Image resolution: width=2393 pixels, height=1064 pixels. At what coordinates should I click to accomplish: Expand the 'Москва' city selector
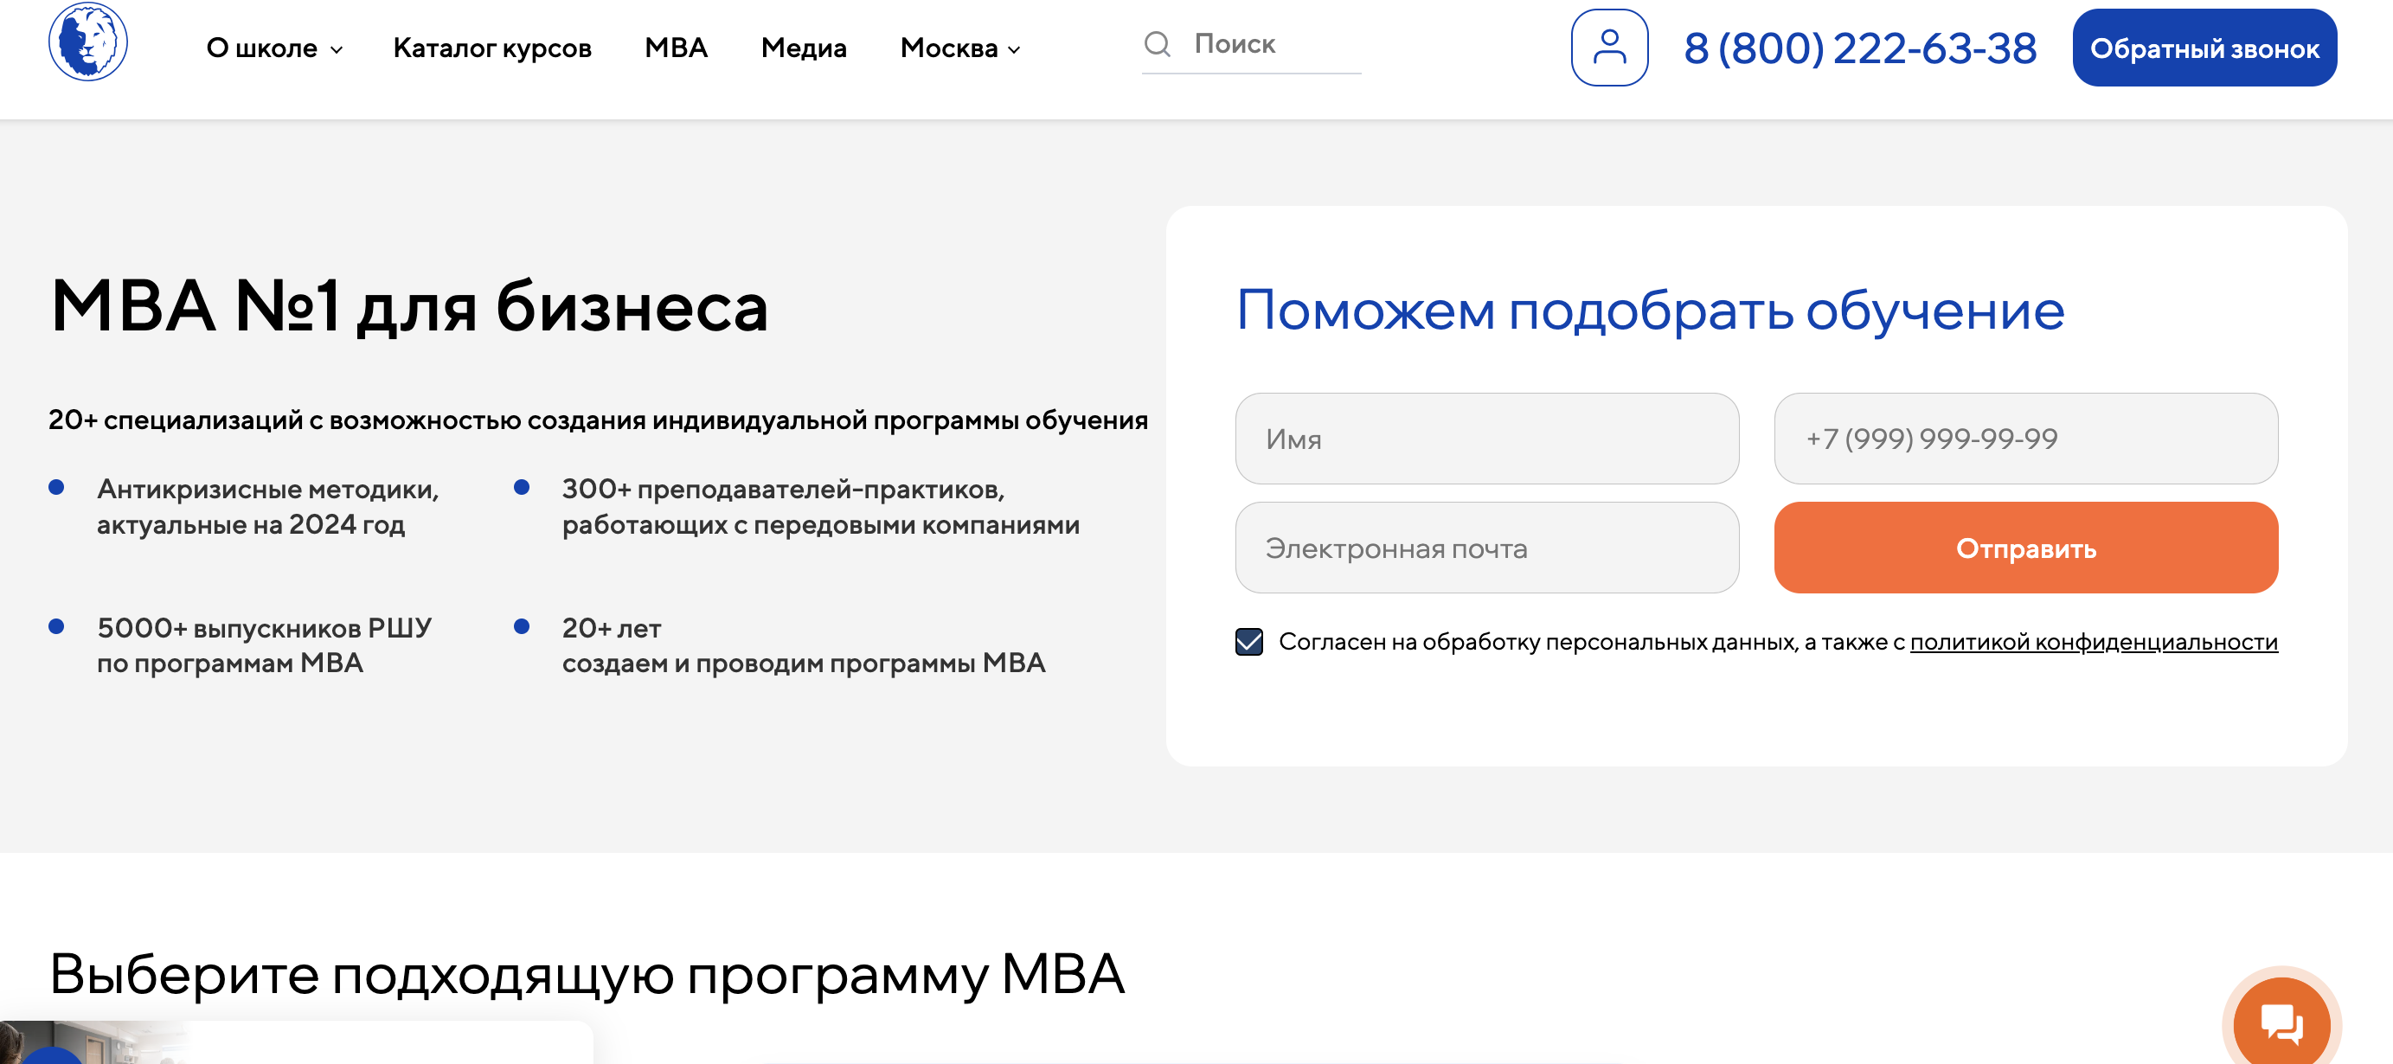[x=959, y=48]
